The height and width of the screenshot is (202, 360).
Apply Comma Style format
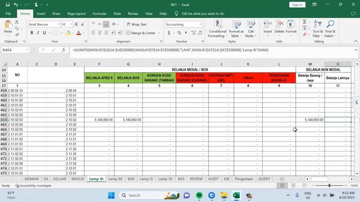[186, 33]
